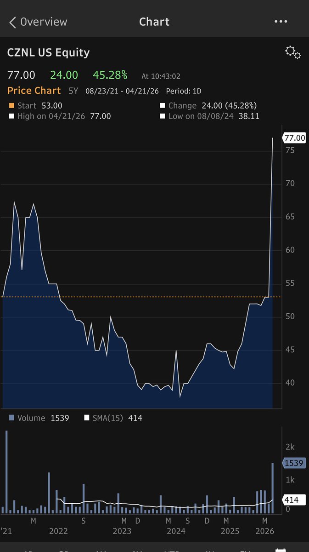Image resolution: width=309 pixels, height=552 pixels.
Task: Tap the CZNL US Equity title
Action: click(48, 52)
